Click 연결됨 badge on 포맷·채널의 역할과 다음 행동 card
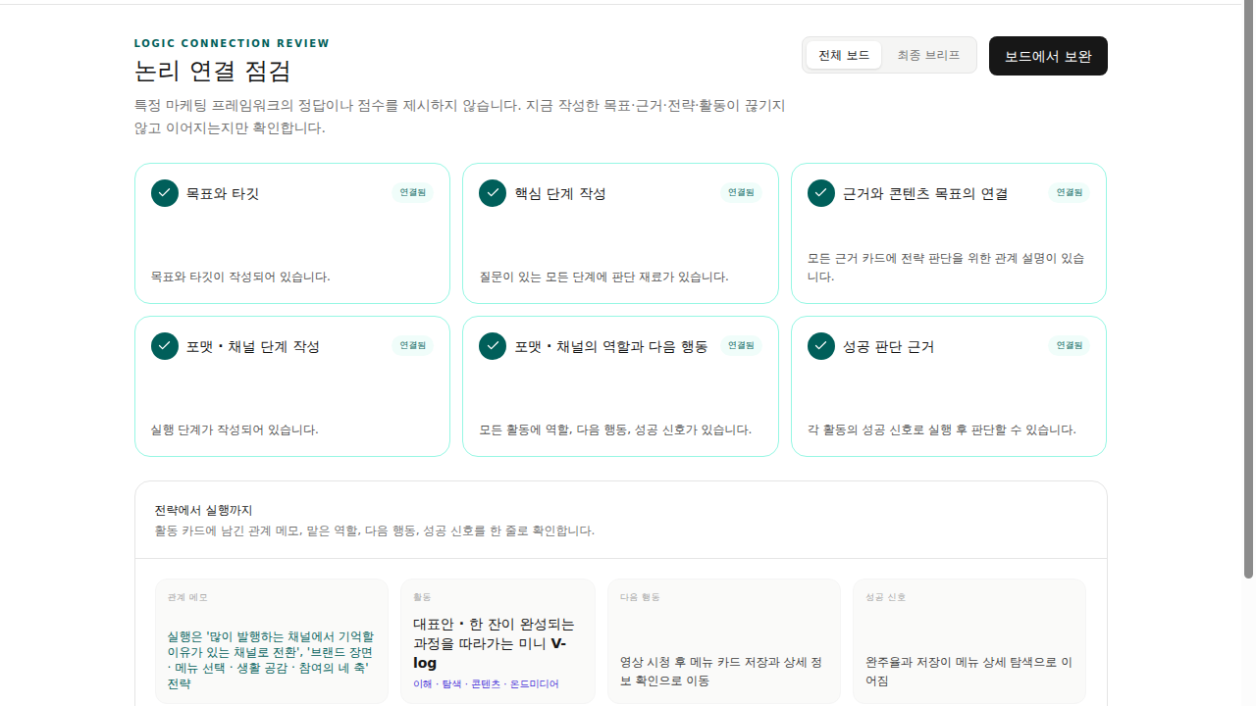Screen dimensions: 1256x706 coord(741,346)
